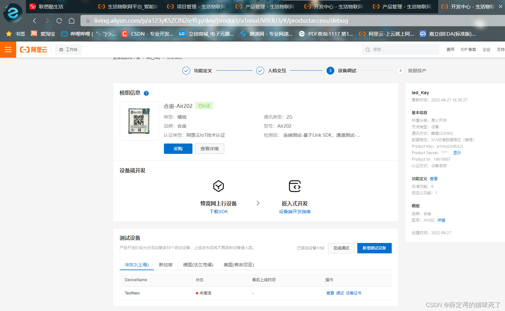Click the 工作台 workbench button
505x311 pixels.
(68, 50)
